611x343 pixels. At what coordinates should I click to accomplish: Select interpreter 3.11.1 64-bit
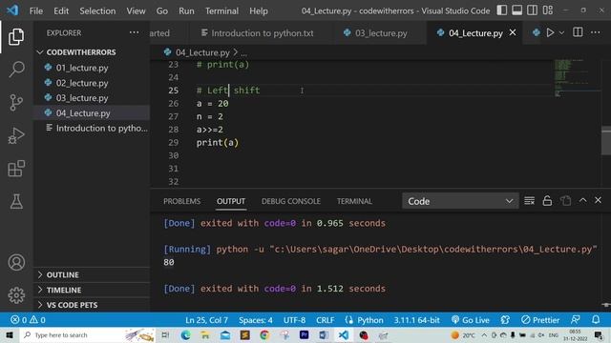pyautogui.click(x=416, y=320)
